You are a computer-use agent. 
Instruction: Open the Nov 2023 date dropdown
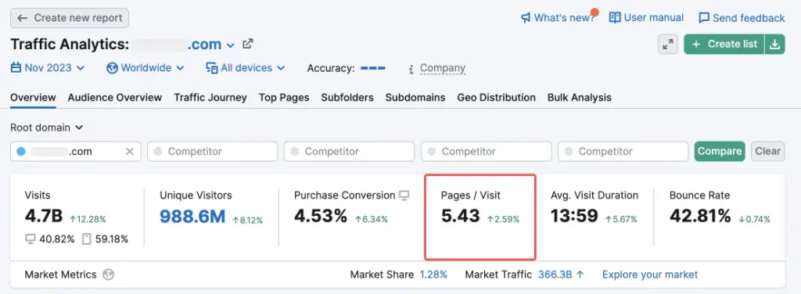coord(48,68)
